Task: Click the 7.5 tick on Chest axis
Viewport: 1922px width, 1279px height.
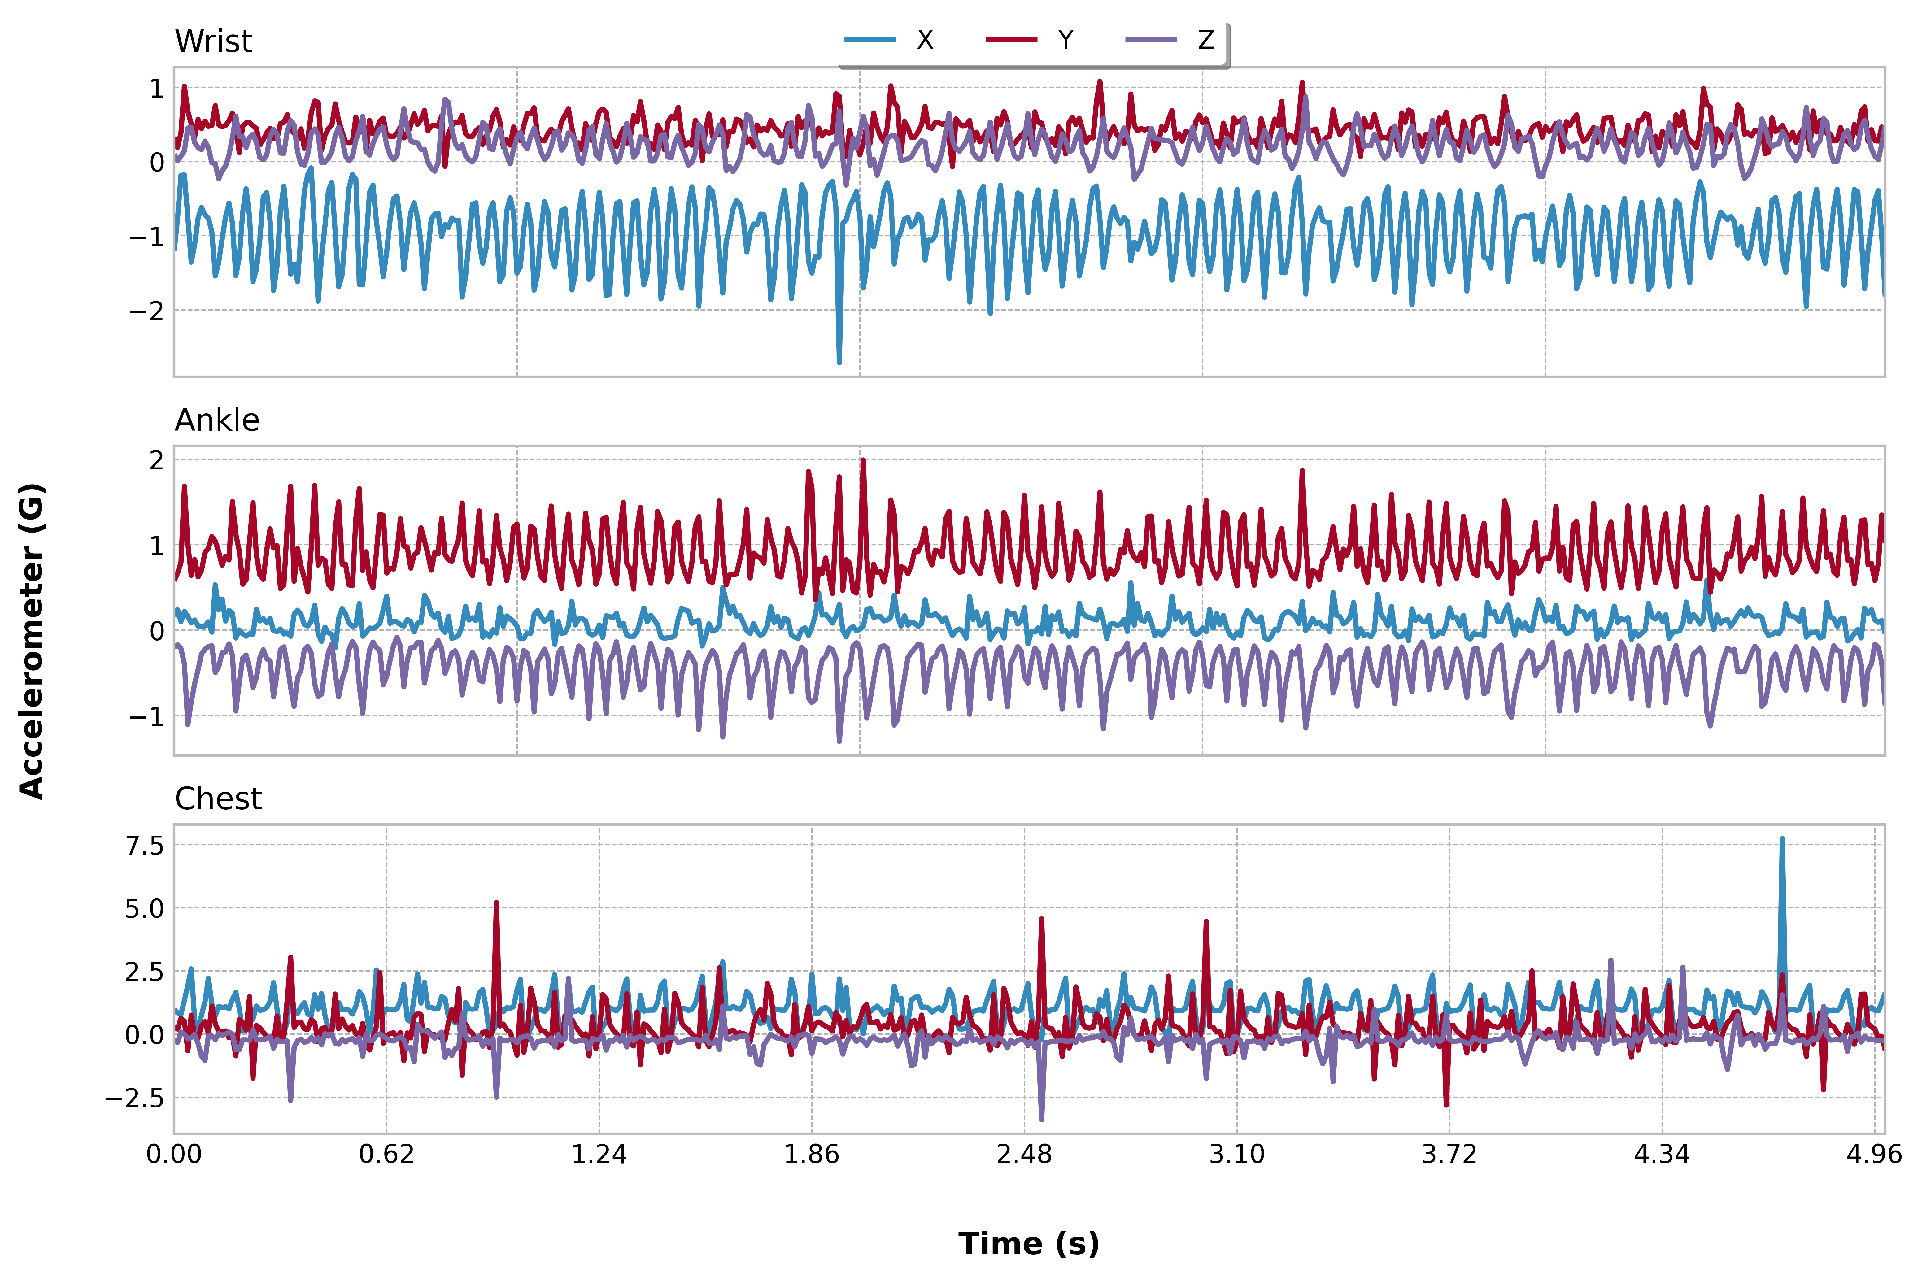Action: point(144,845)
